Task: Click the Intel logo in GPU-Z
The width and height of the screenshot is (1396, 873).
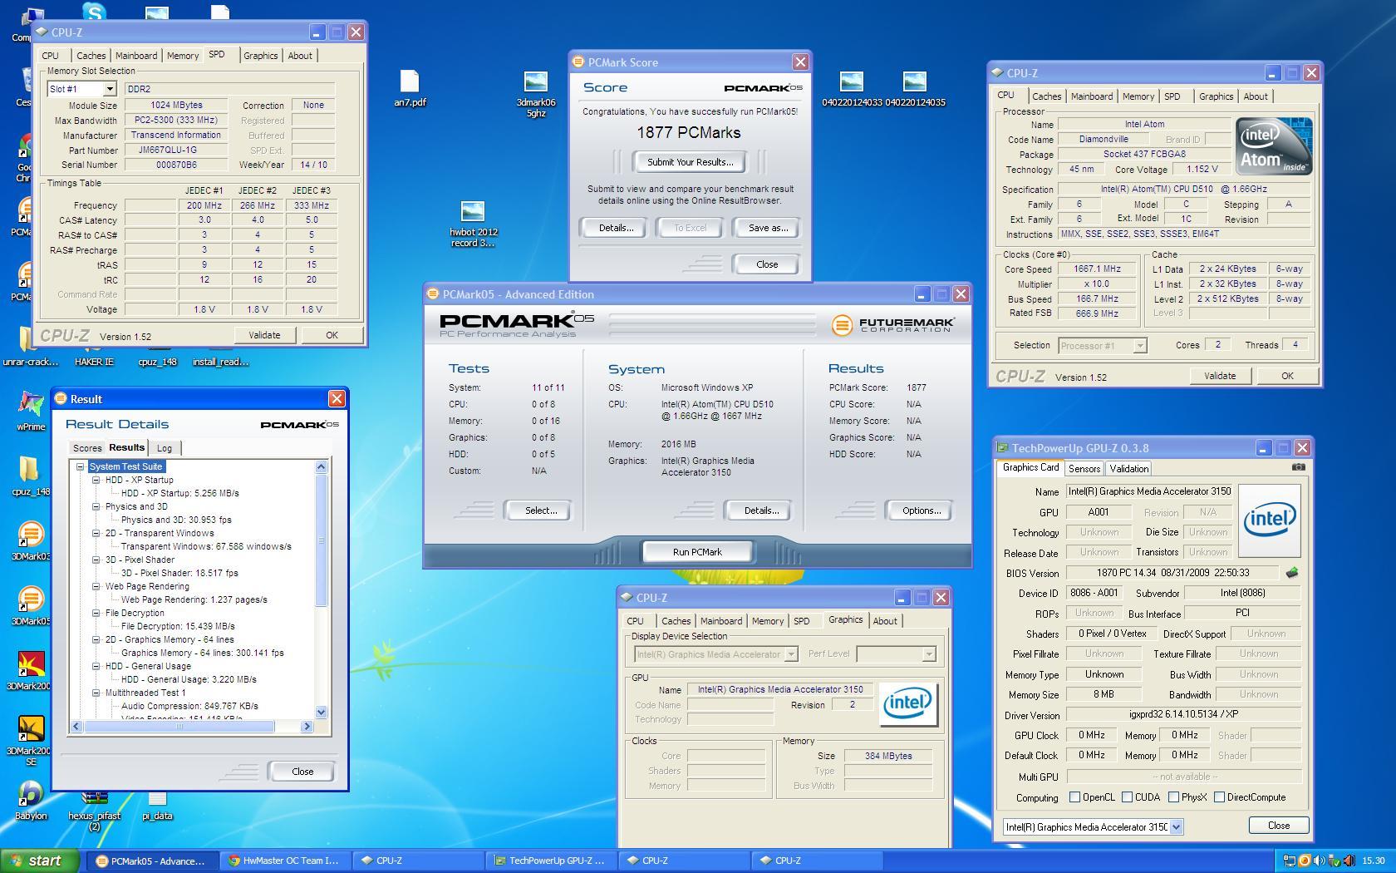Action: pyautogui.click(x=1269, y=520)
